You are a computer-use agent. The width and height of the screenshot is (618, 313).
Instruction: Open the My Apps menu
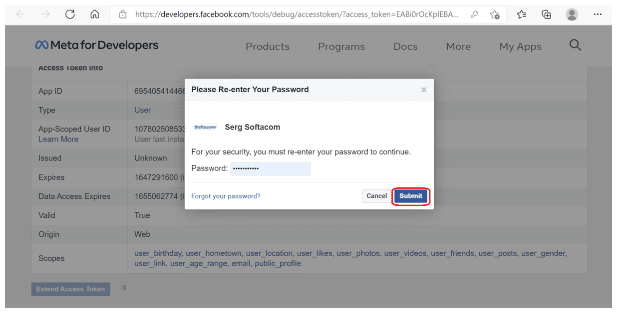coord(520,46)
